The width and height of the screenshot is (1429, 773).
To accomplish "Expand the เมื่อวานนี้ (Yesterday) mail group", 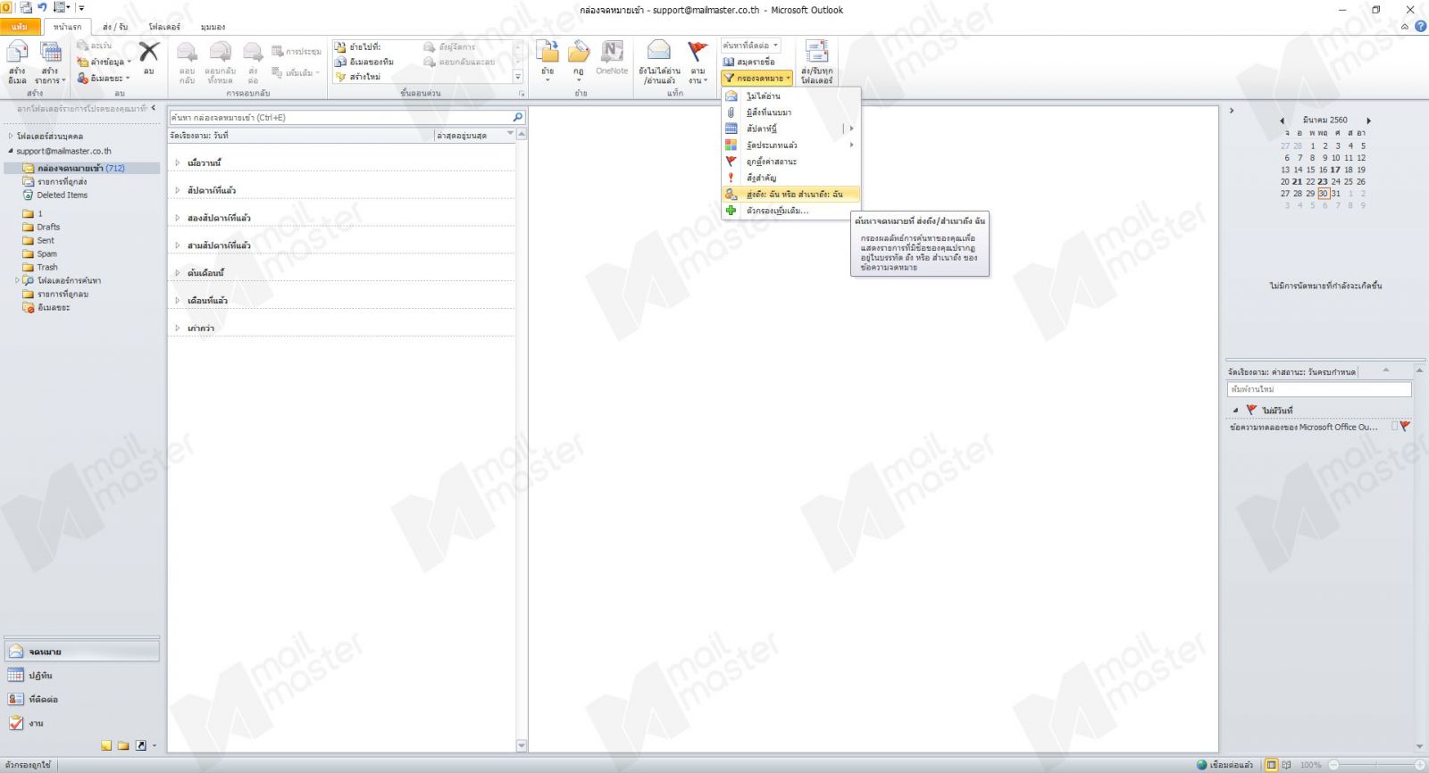I will pos(178,163).
